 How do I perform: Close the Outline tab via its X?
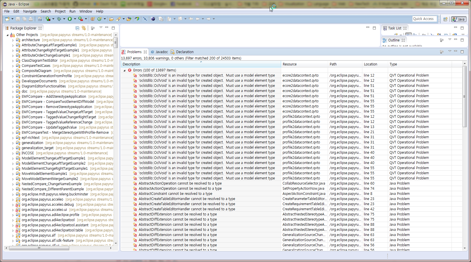point(403,40)
